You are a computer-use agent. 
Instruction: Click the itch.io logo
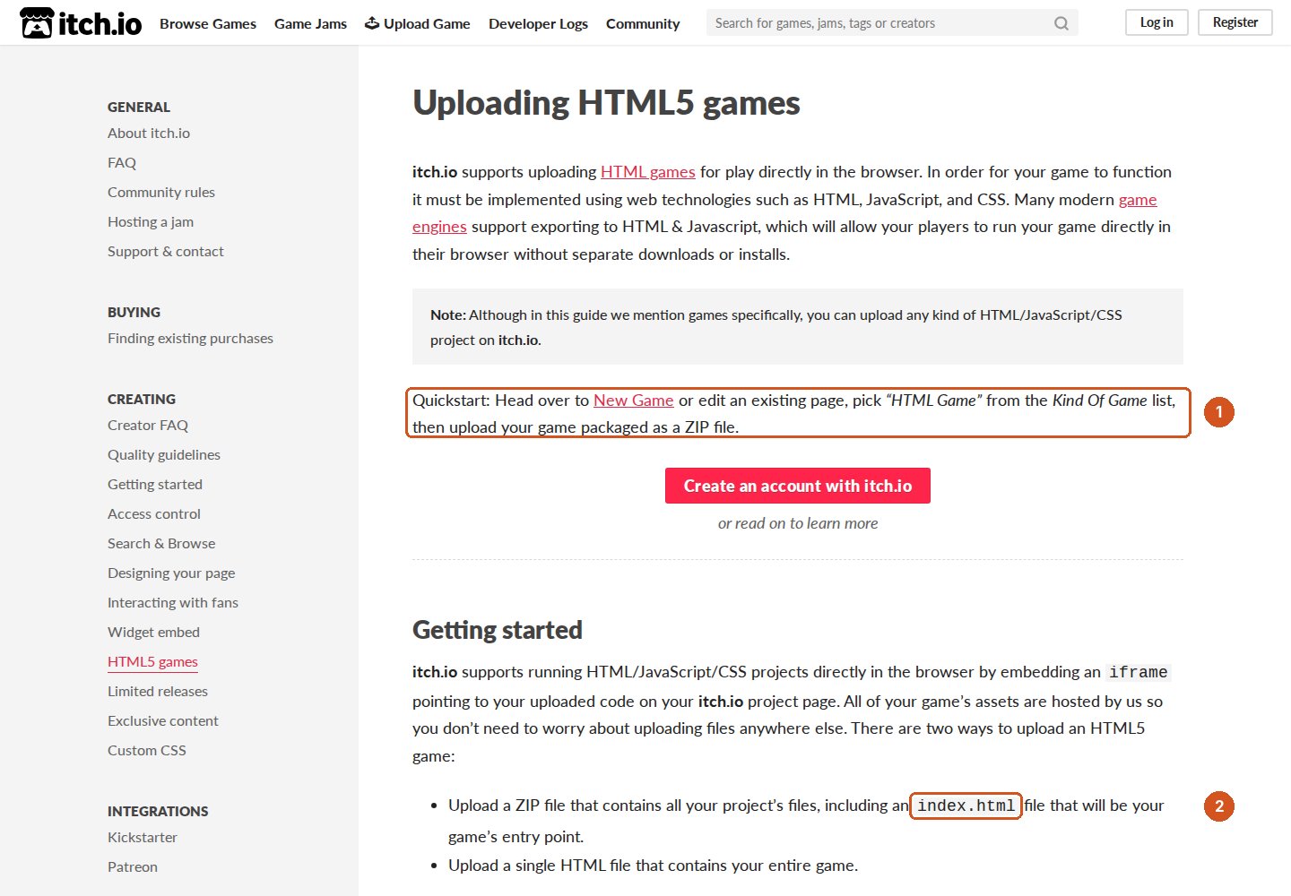pos(81,23)
